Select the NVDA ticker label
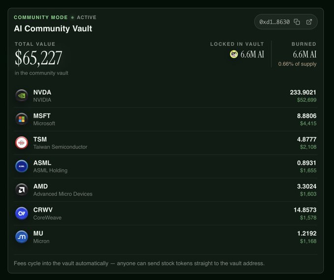Screen dimensions: 334x280 (x=42, y=92)
